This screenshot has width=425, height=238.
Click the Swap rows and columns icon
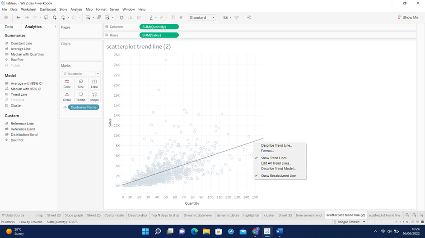(x=121, y=18)
